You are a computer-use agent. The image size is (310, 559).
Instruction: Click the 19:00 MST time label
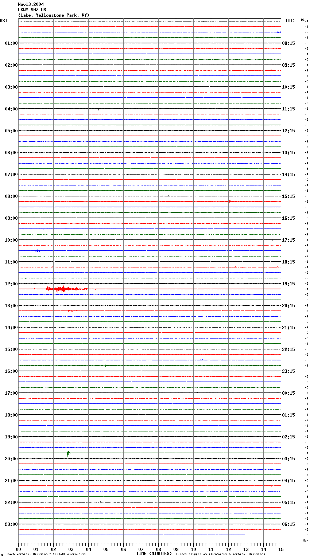11,437
